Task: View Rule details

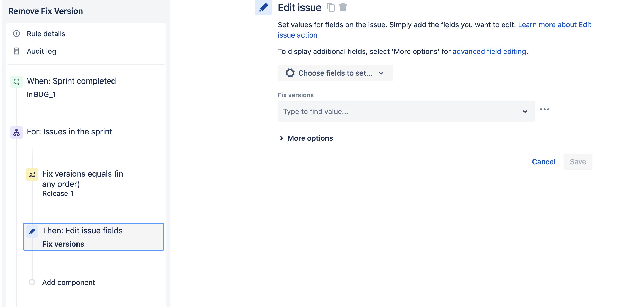Action: 46,33
